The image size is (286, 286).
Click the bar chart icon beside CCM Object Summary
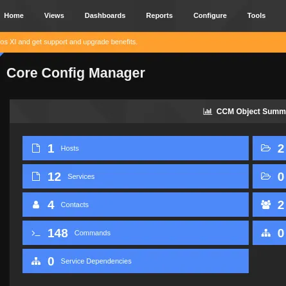point(208,112)
